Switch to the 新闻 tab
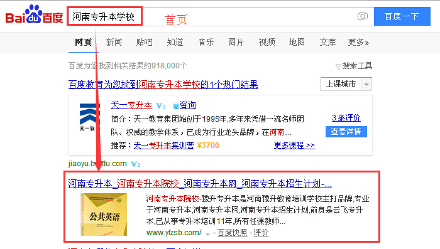 114,42
